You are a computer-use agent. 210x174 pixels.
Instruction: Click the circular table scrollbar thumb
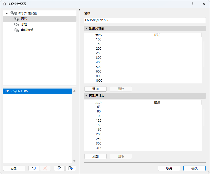pos(204,117)
